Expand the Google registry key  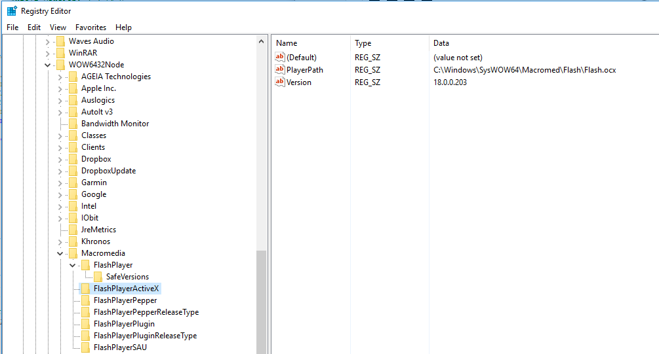pyautogui.click(x=60, y=194)
